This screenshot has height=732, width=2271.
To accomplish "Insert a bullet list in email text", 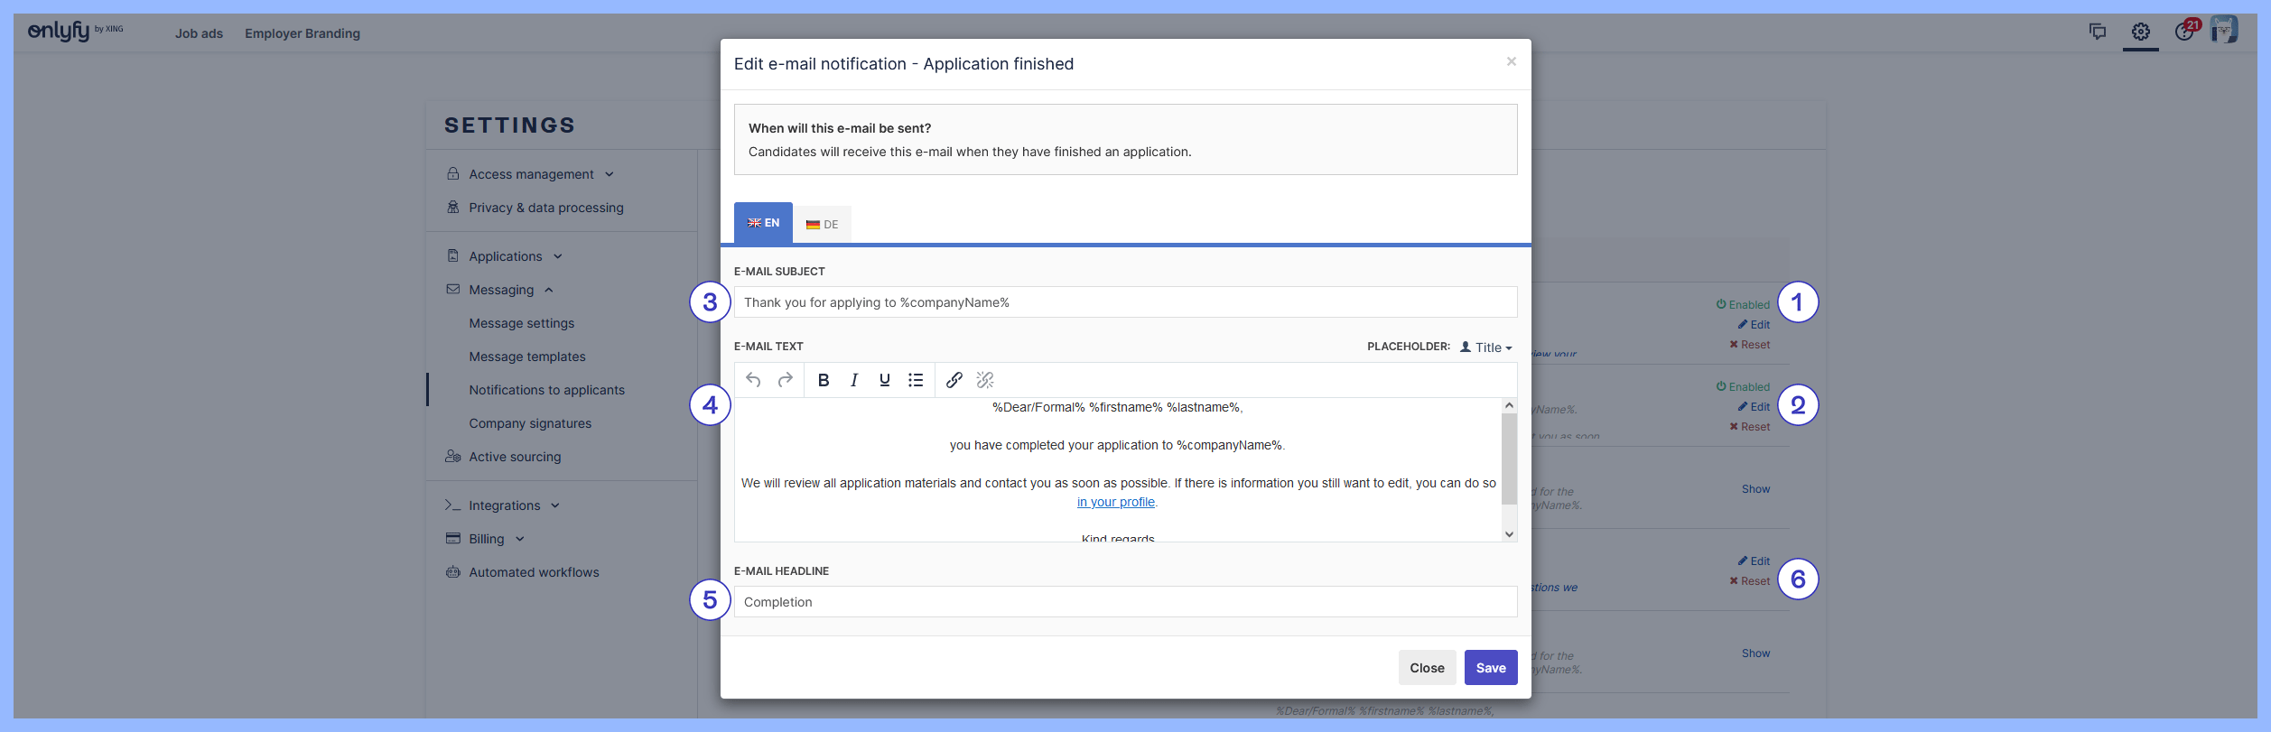I will pos(915,380).
